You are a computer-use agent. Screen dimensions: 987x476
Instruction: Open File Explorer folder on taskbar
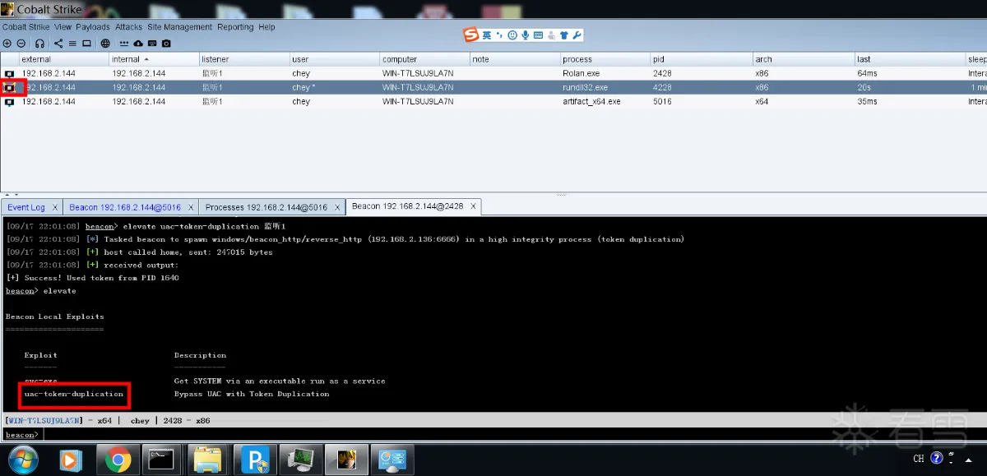pyautogui.click(x=208, y=460)
